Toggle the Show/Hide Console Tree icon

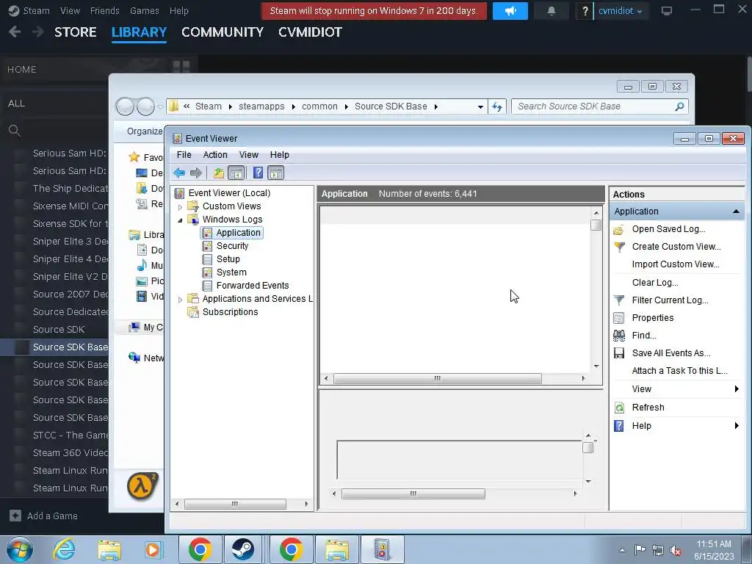[236, 173]
